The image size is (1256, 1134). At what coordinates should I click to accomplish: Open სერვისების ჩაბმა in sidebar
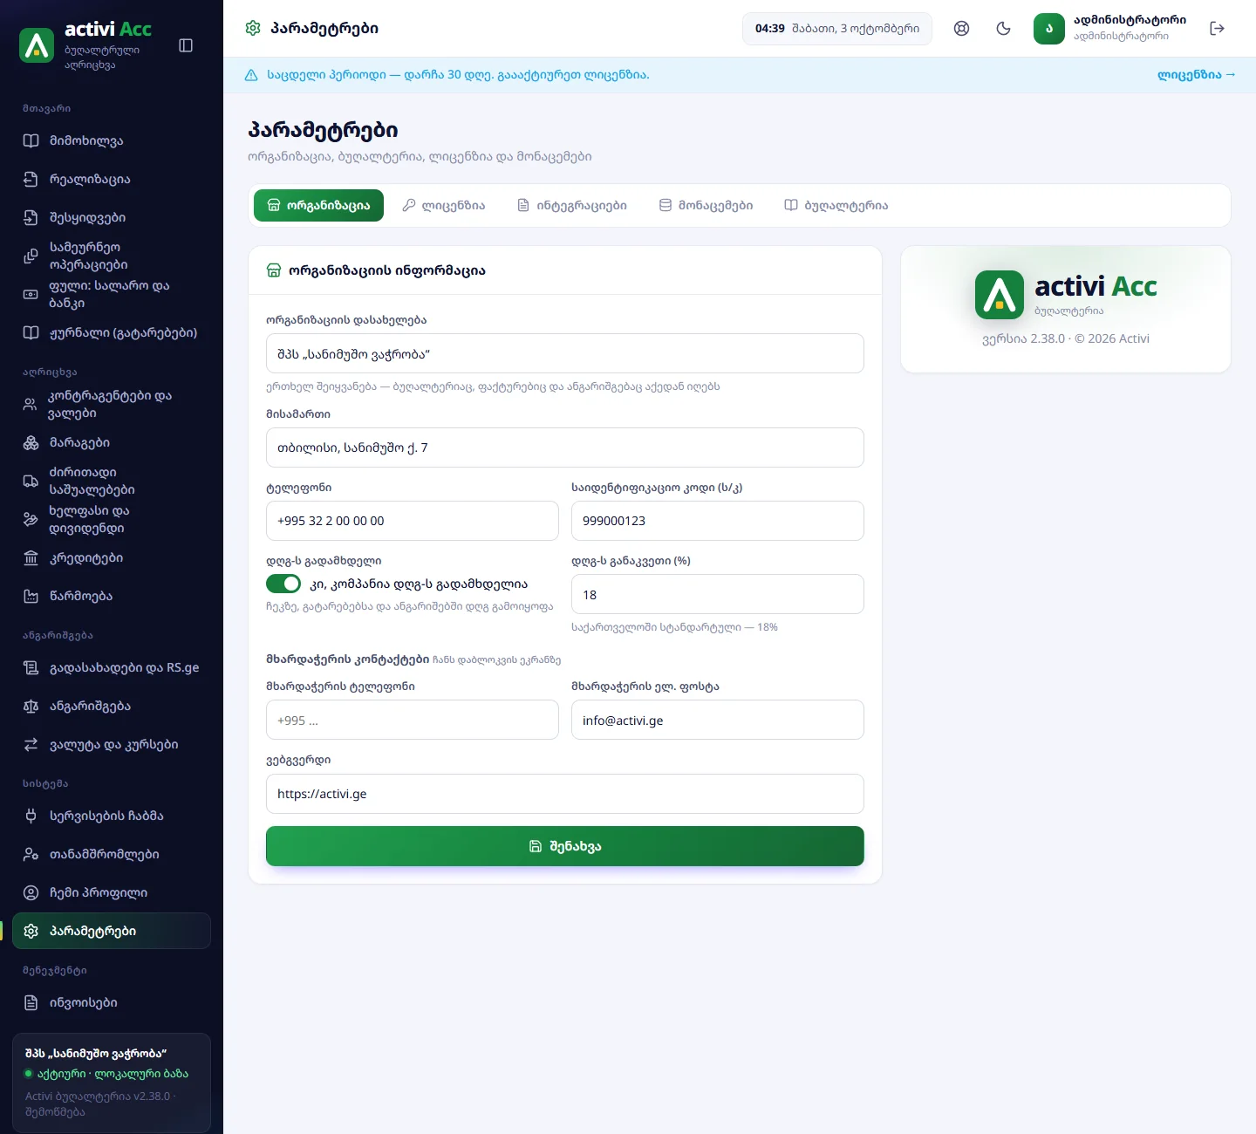pos(112,816)
